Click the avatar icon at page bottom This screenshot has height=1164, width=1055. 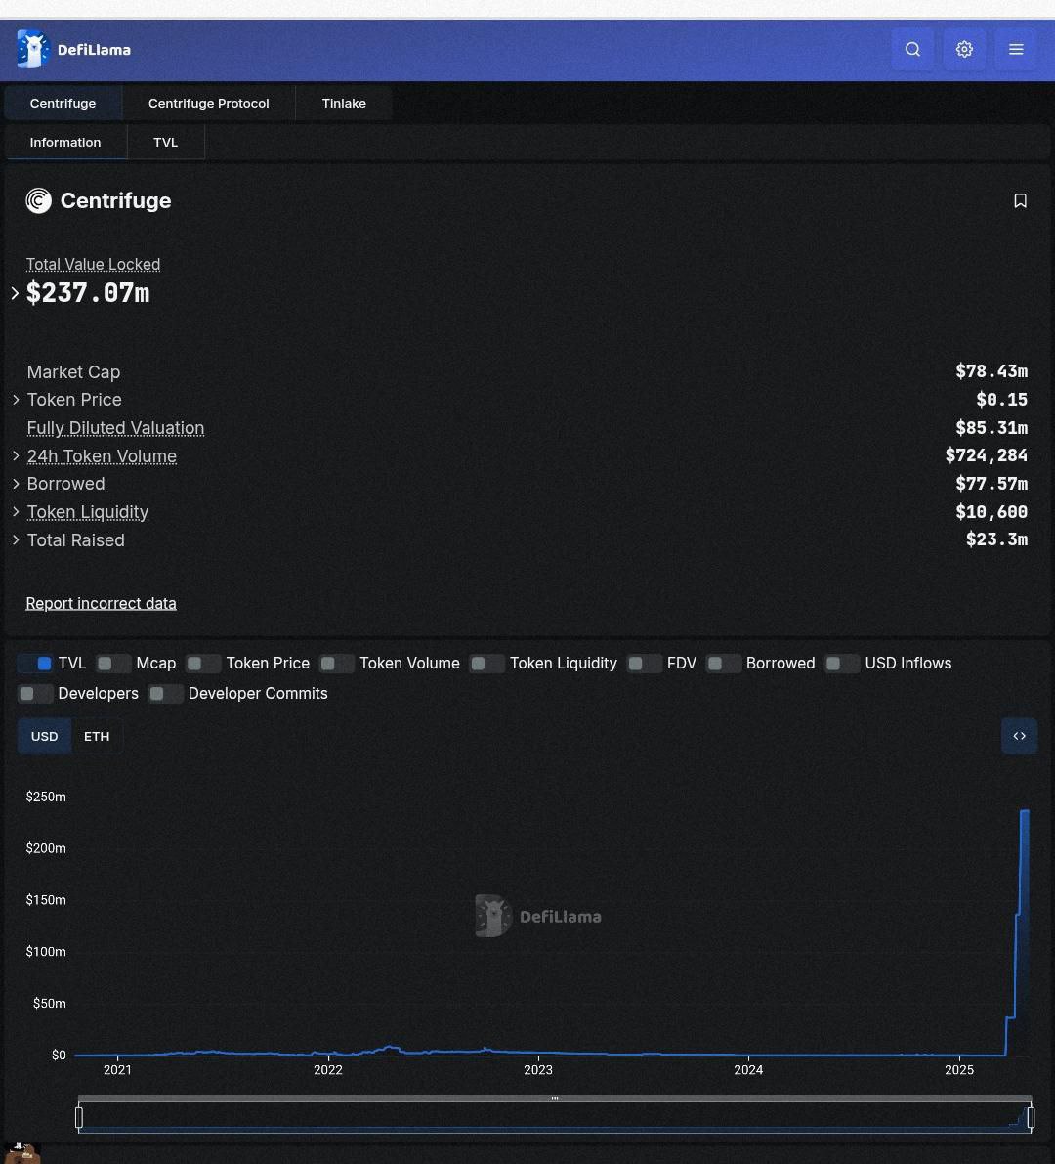click(x=22, y=1154)
